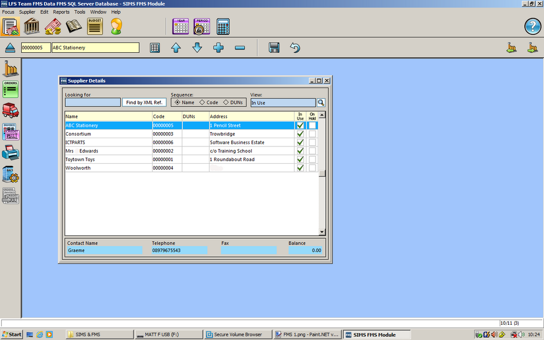The image size is (544, 340).
Task: Open the BACS building gear icon
Action: point(10,174)
